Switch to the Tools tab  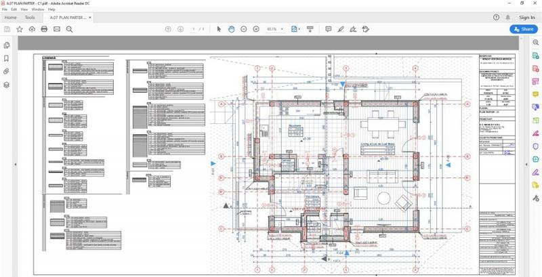pos(30,18)
